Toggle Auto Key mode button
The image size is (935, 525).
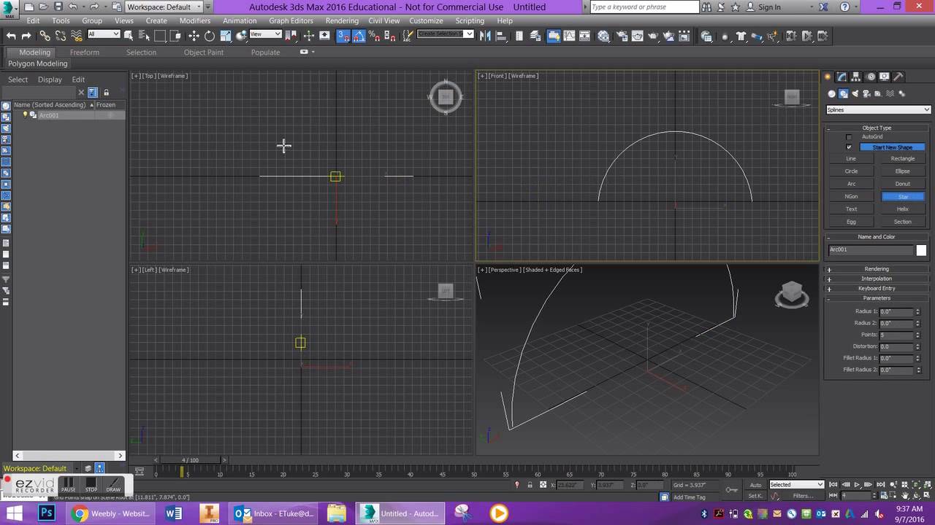tap(755, 485)
